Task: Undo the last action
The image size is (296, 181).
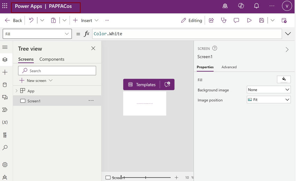Action: [x=31, y=20]
